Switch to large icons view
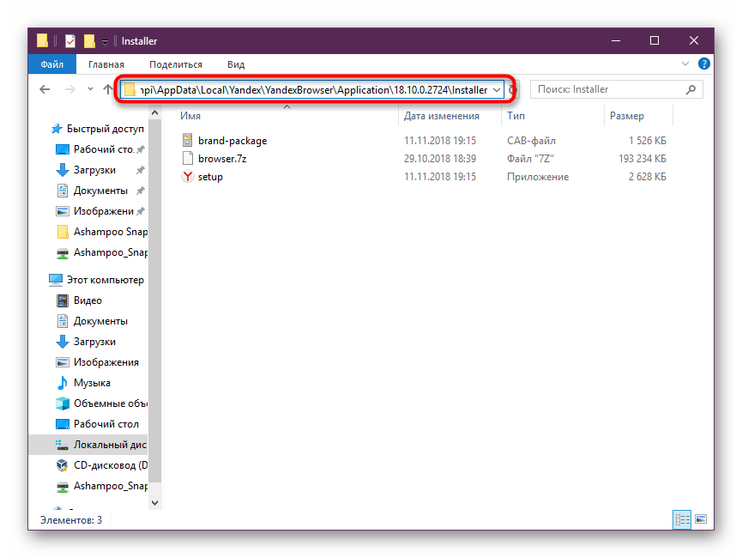Image resolution: width=742 pixels, height=558 pixels. (x=701, y=519)
